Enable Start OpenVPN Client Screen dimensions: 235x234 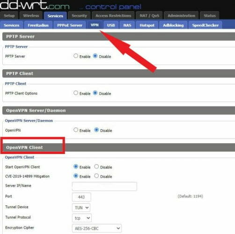(x=76, y=167)
